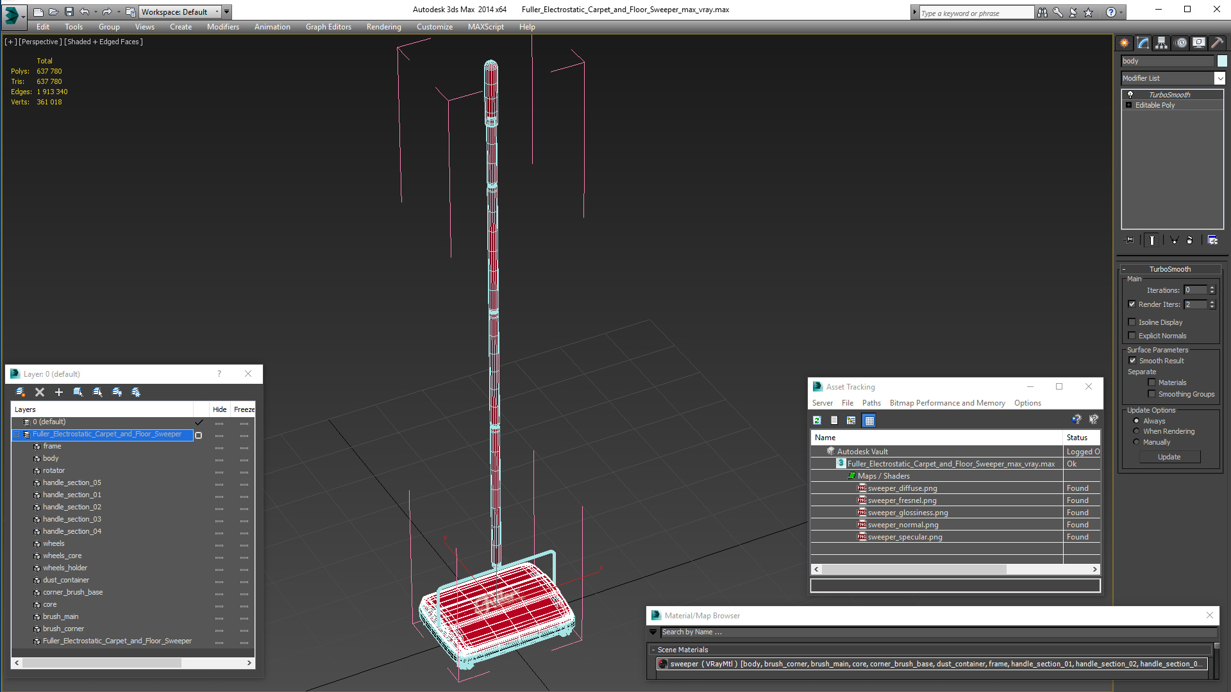Toggle Smooth Result checkbox
The image size is (1231, 692).
(1132, 361)
